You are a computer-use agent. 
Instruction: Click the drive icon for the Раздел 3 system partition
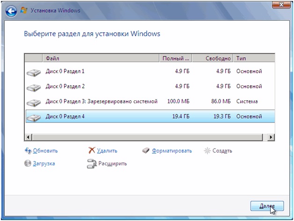[33, 102]
